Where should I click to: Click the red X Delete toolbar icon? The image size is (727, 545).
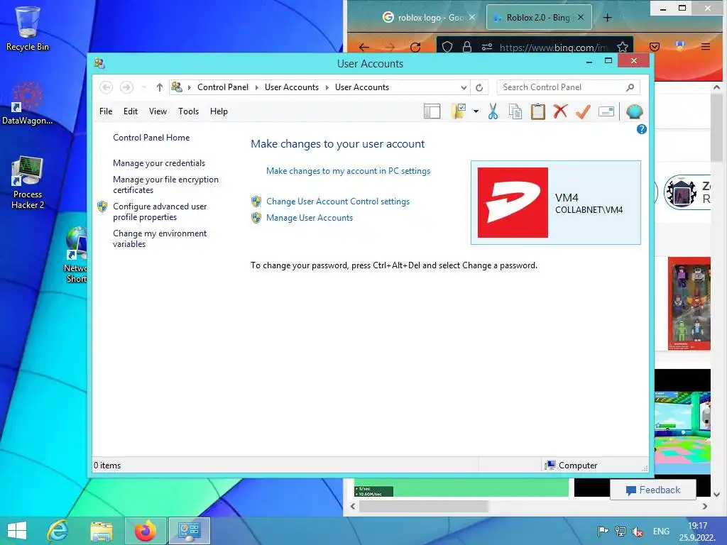(x=560, y=111)
